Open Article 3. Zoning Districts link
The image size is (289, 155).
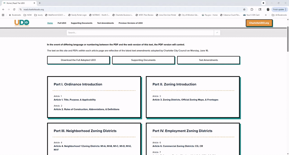(185, 99)
